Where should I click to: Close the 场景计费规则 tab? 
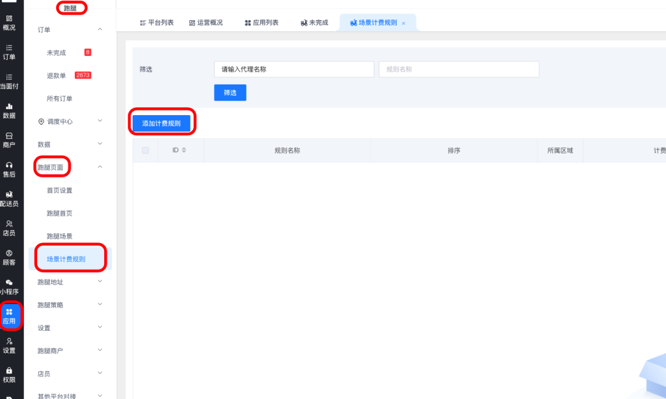[403, 23]
